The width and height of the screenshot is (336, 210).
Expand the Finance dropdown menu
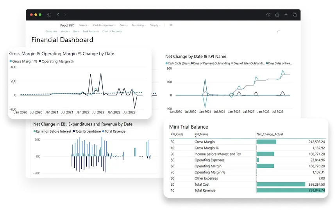[x=84, y=25]
